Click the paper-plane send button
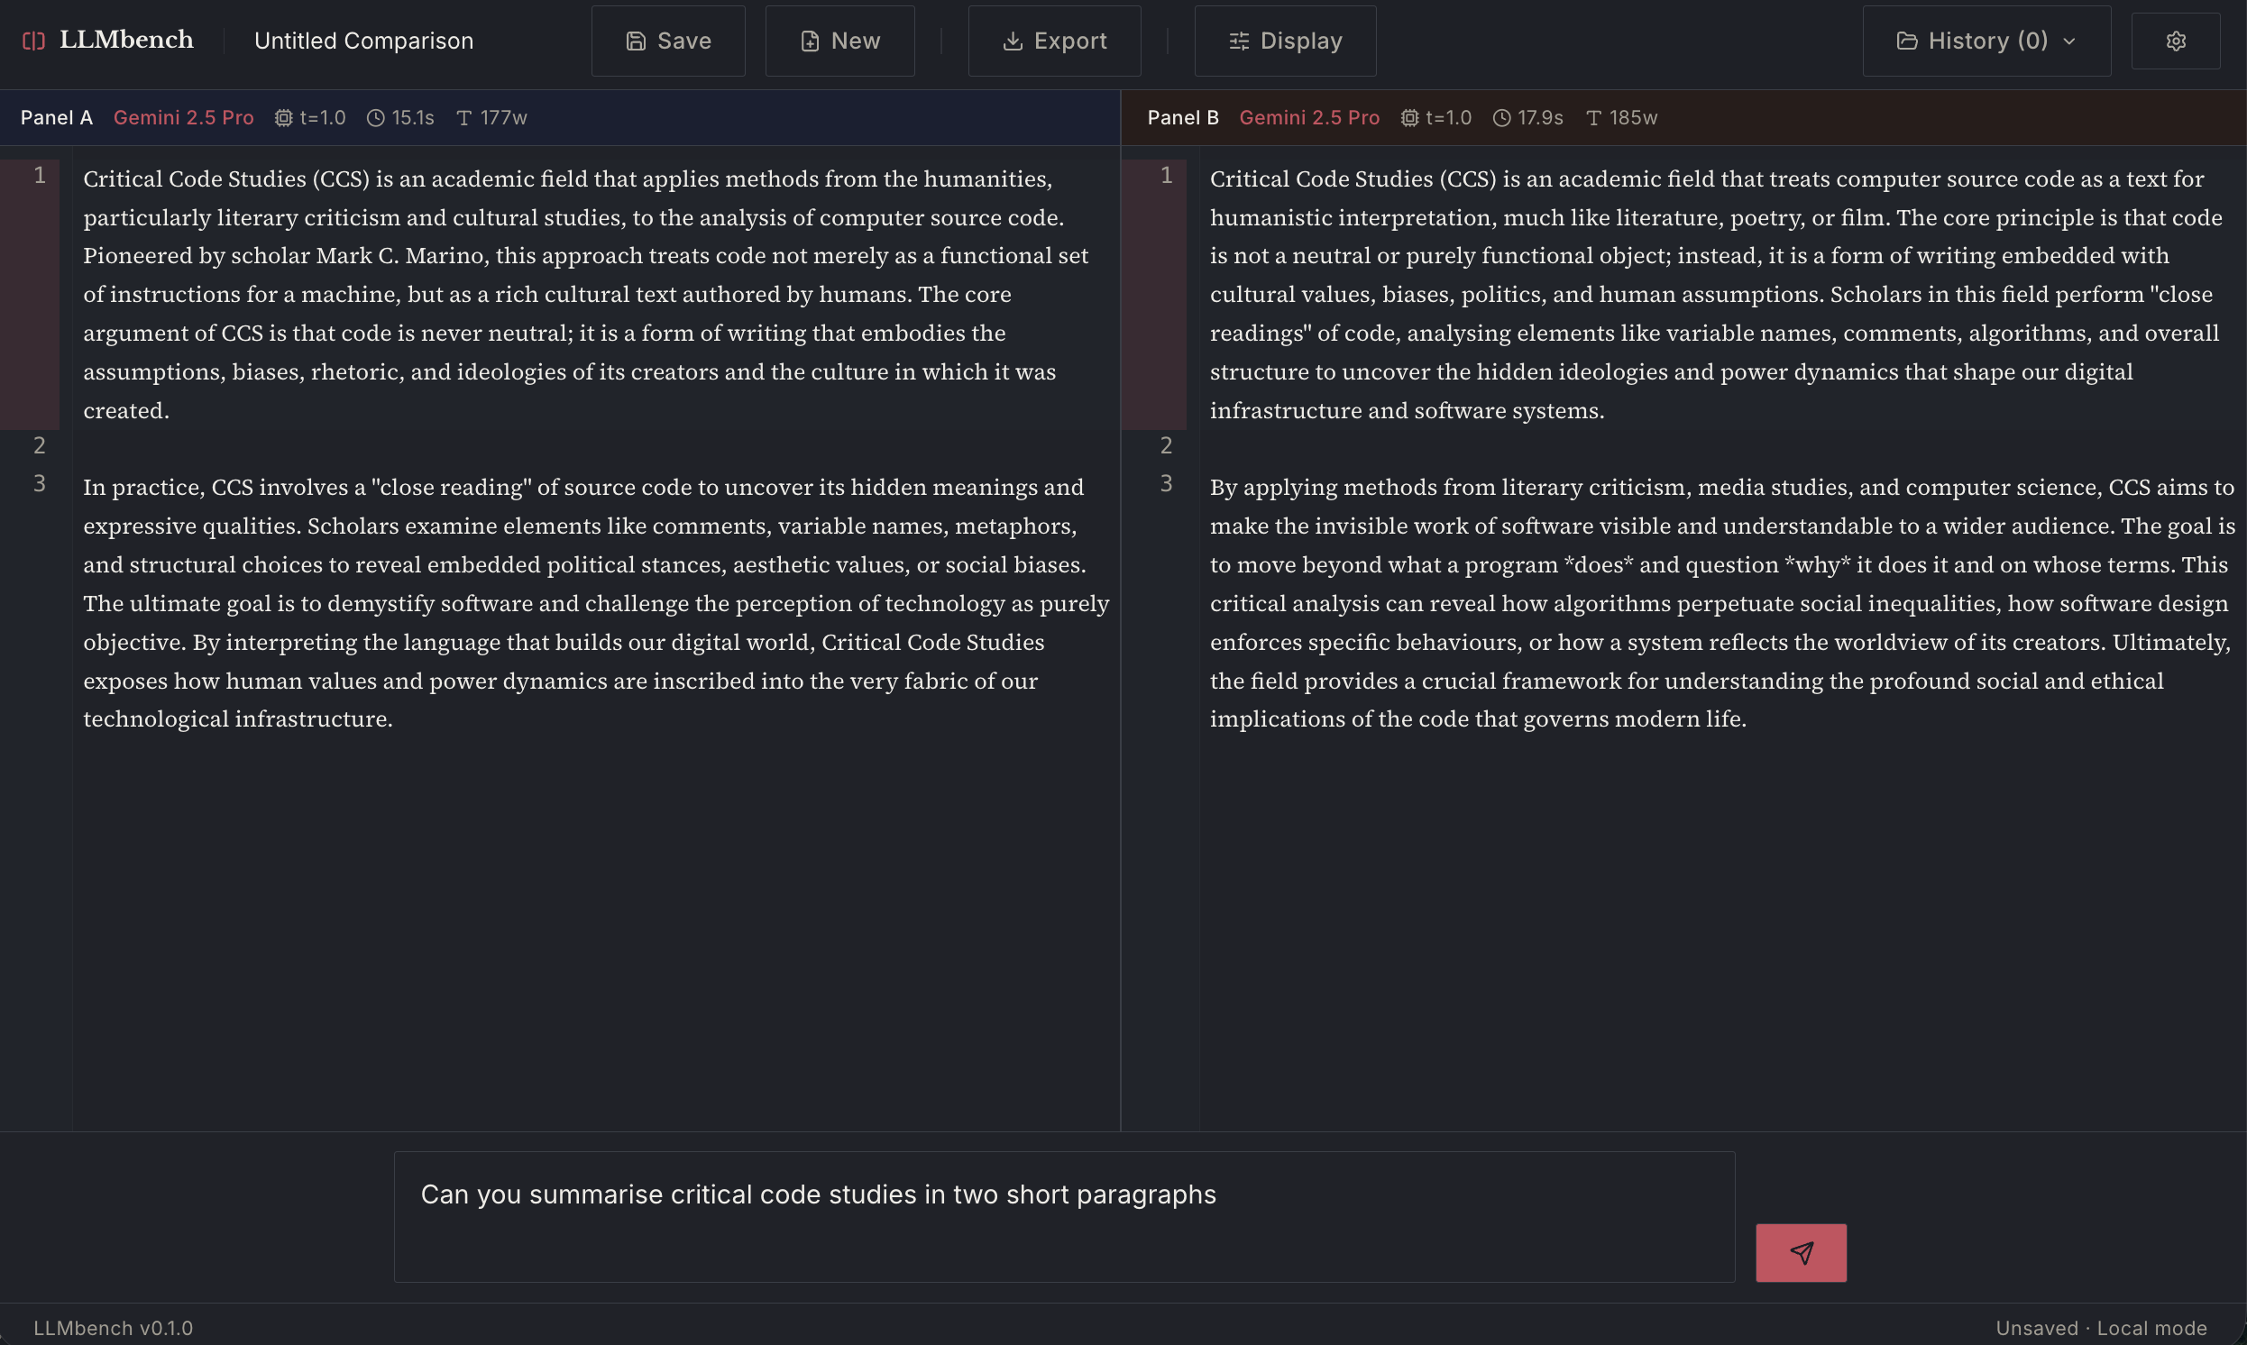The width and height of the screenshot is (2247, 1345). pos(1800,1252)
